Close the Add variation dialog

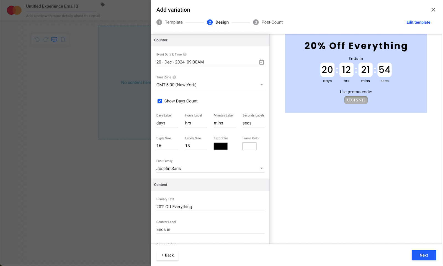tap(433, 10)
